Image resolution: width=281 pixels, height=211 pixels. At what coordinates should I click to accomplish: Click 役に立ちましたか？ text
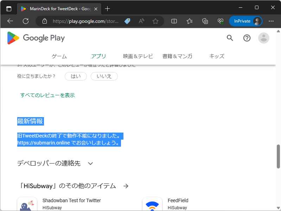[36, 76]
